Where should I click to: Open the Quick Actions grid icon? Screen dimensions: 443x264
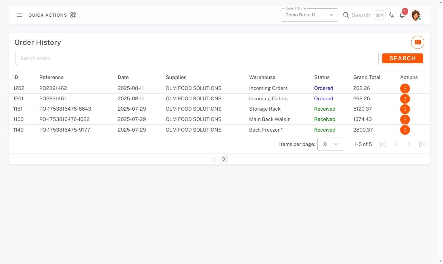(x=73, y=15)
